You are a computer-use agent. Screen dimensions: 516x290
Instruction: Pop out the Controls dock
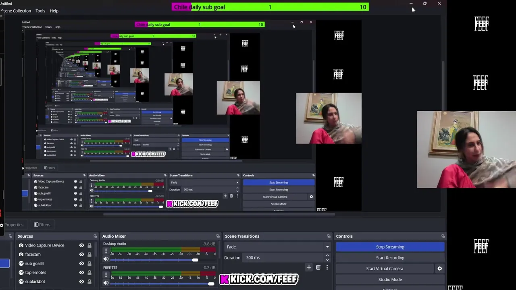443,236
